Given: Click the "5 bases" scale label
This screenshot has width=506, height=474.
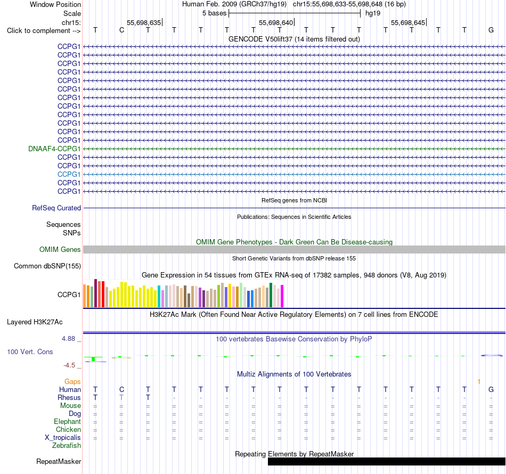Looking at the screenshot, I should coord(214,13).
